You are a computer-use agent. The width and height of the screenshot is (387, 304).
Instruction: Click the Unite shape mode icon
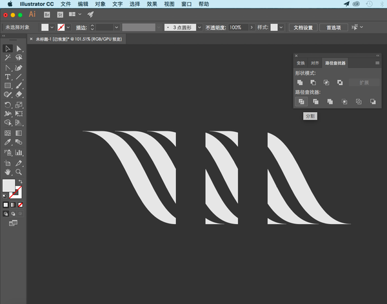pos(300,82)
